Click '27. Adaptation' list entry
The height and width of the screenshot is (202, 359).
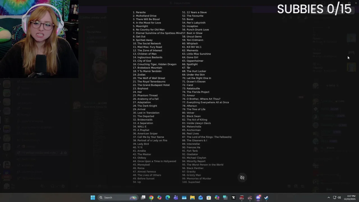point(142,102)
